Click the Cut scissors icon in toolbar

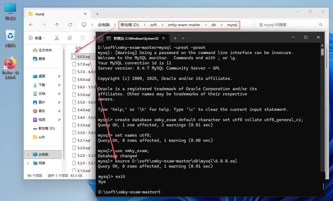57,38
